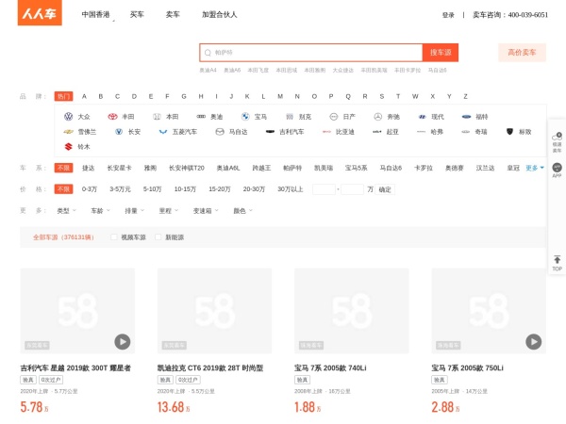
Task: Play video on 吉利汽车 星越 listing
Action: (x=123, y=341)
